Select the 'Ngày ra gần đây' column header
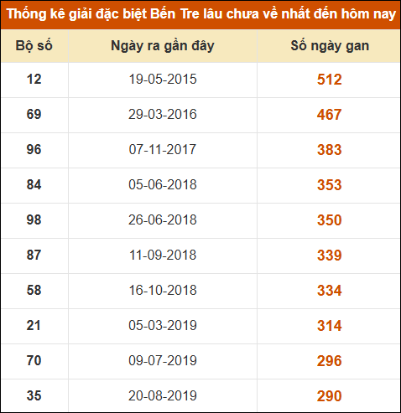This screenshot has height=413, width=401. click(163, 46)
